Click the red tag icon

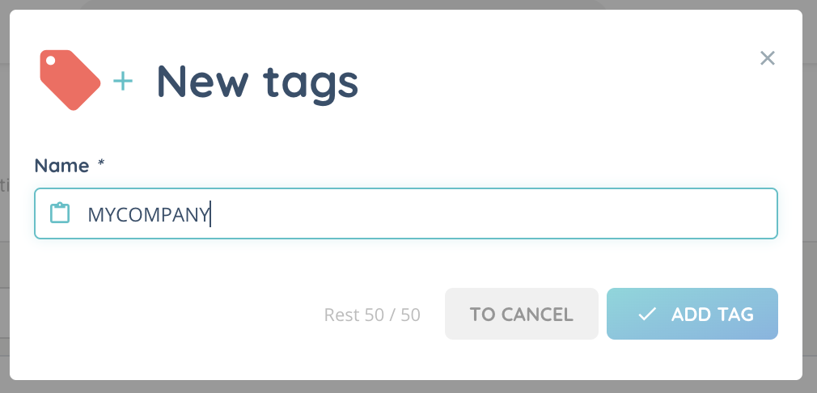pyautogui.click(x=69, y=79)
